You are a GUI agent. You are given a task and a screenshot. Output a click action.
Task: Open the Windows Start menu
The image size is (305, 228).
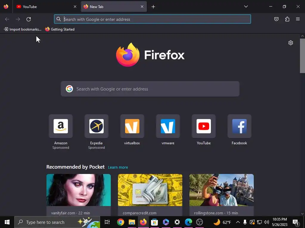[7, 222]
